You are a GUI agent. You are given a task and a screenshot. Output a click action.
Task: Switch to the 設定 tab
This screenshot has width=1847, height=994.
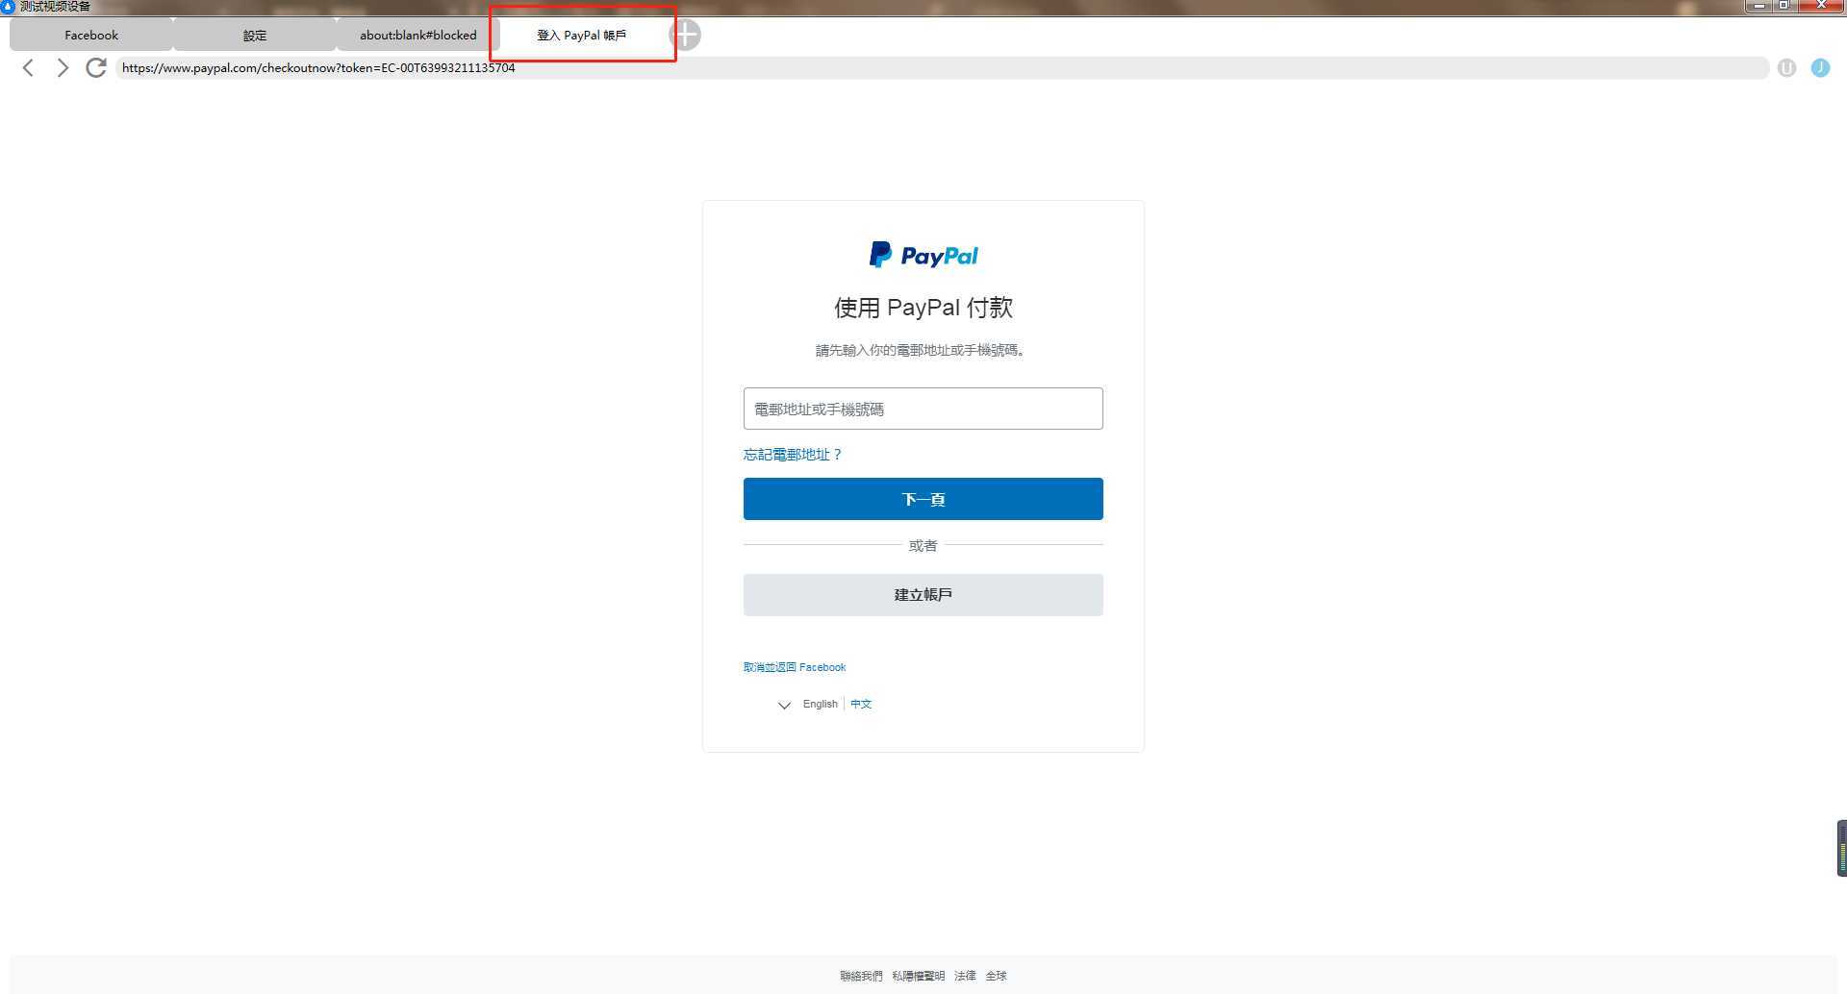(255, 36)
